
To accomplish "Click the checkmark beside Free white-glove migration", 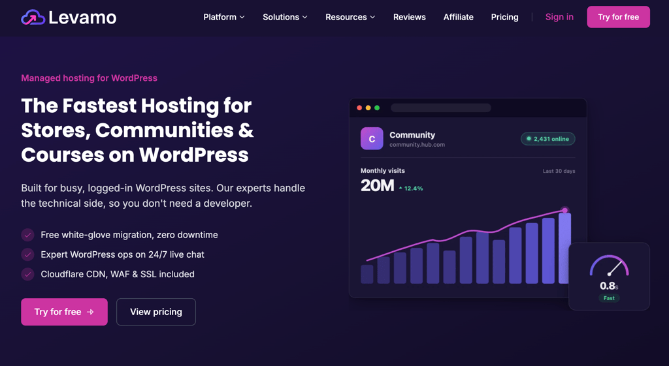I will pos(27,235).
